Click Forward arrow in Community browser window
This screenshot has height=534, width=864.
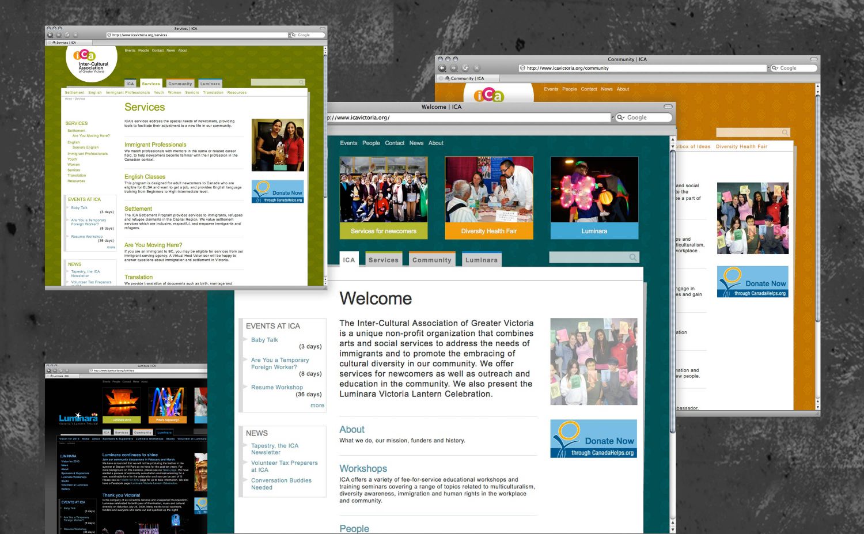(x=453, y=68)
